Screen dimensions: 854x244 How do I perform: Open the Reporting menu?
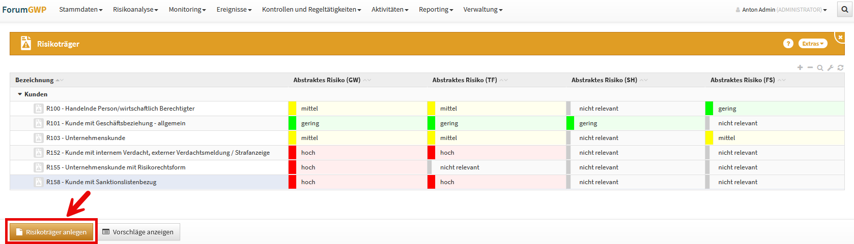[x=436, y=10]
